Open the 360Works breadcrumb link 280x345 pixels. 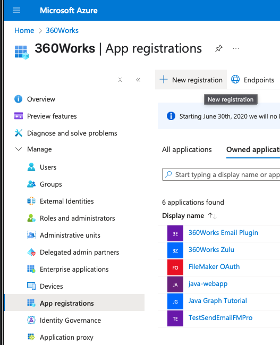tap(62, 30)
